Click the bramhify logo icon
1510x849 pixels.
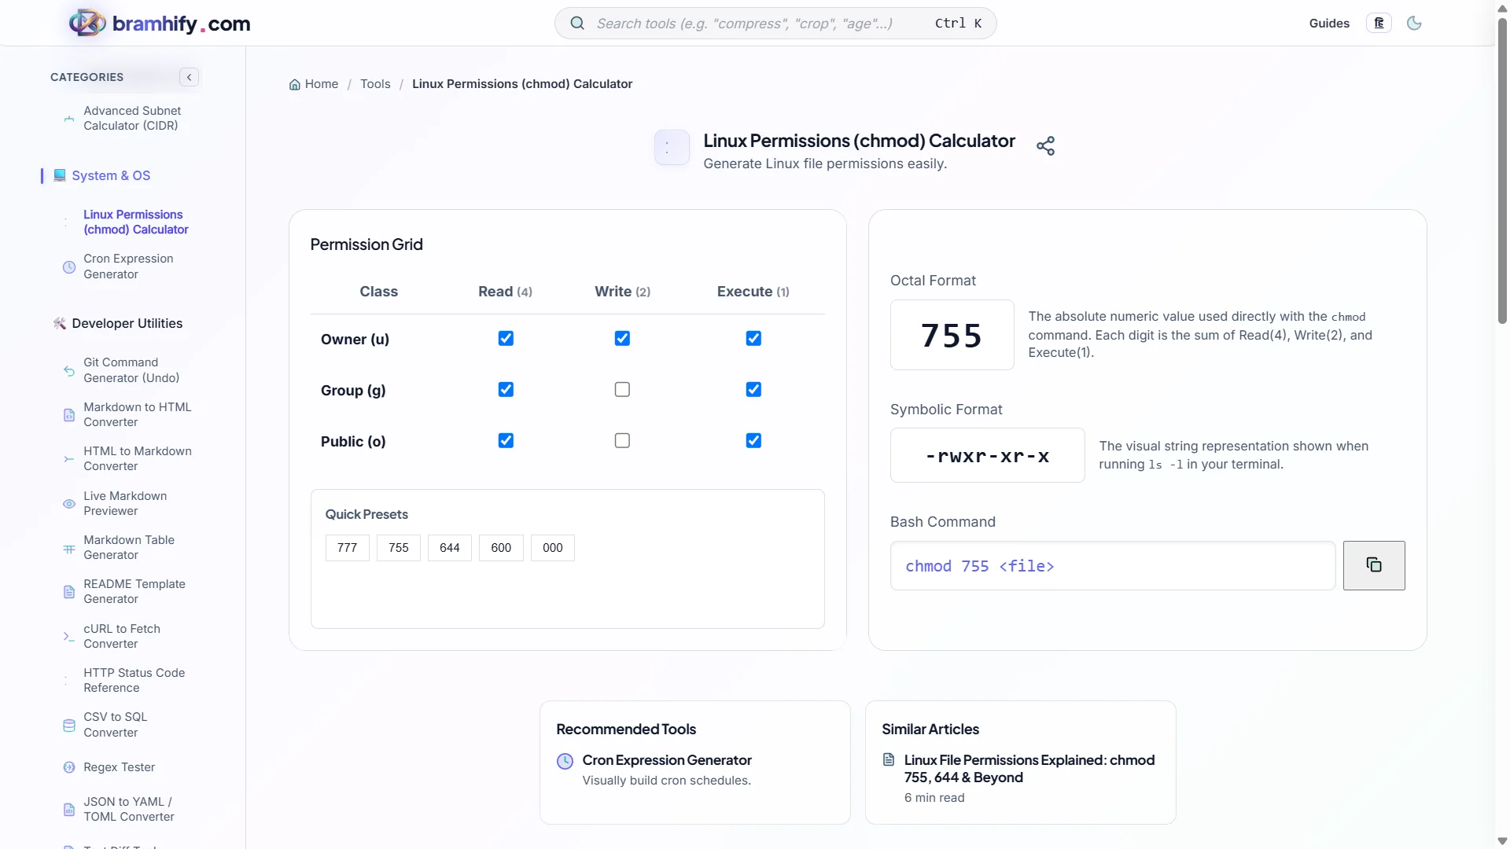pos(87,23)
